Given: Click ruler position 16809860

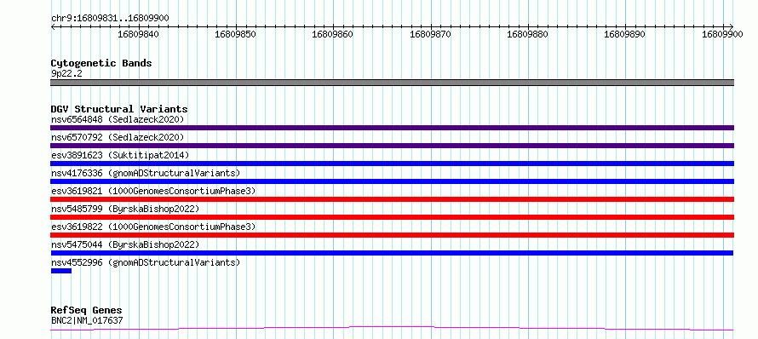Looking at the screenshot, I should click(x=333, y=34).
